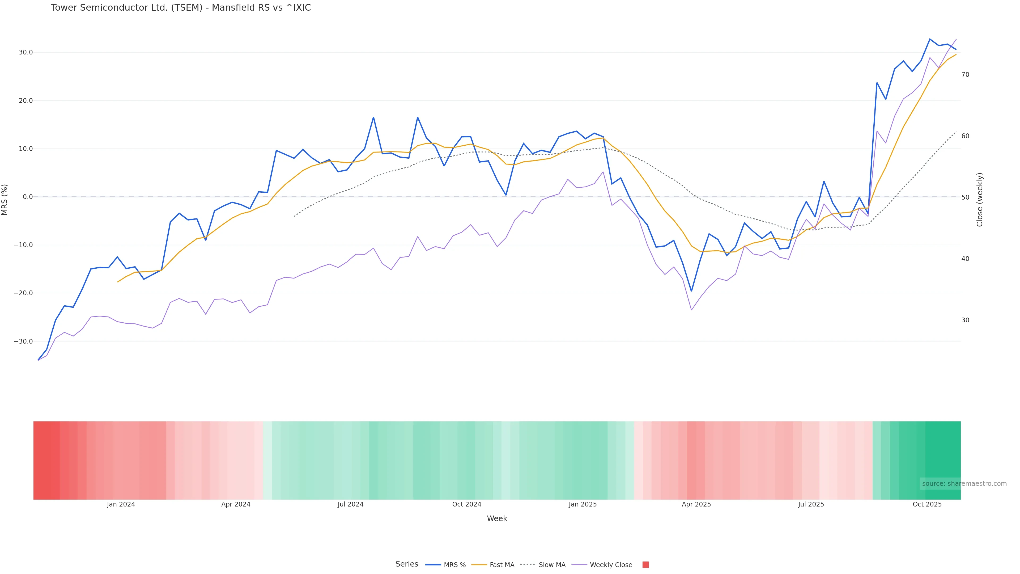This screenshot has height=574, width=1020.
Task: Click the Apr 2025 x-axis tick label
Action: (696, 505)
